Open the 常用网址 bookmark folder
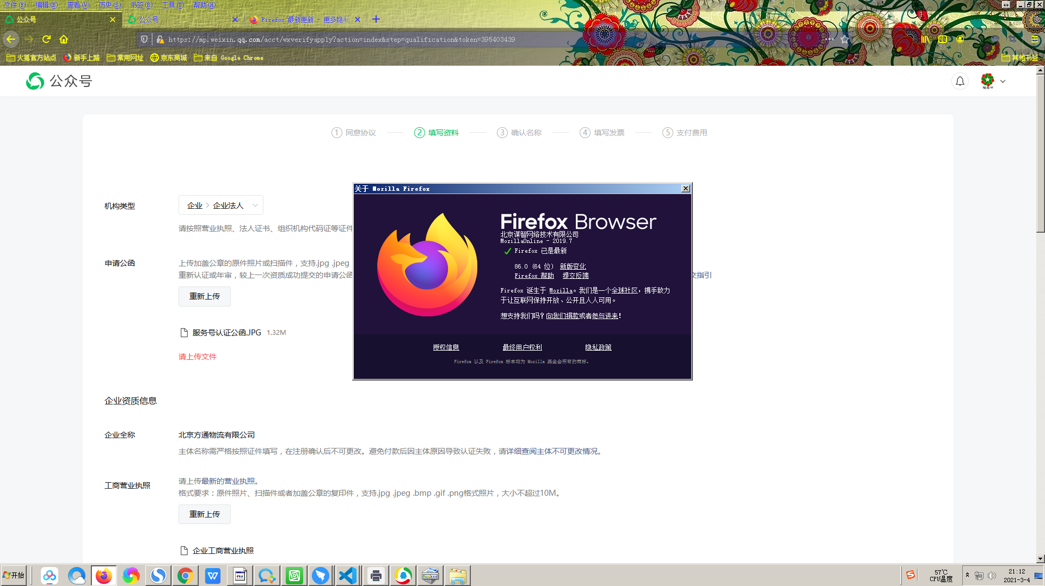 pyautogui.click(x=125, y=58)
